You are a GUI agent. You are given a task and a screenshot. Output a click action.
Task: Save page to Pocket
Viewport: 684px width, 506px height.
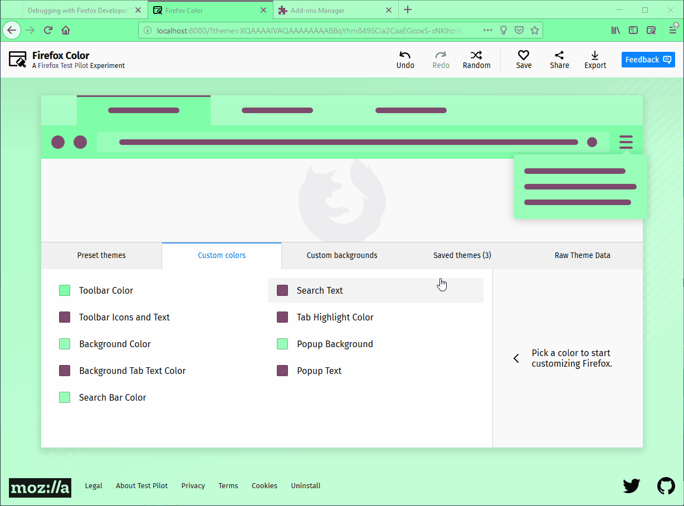(519, 31)
